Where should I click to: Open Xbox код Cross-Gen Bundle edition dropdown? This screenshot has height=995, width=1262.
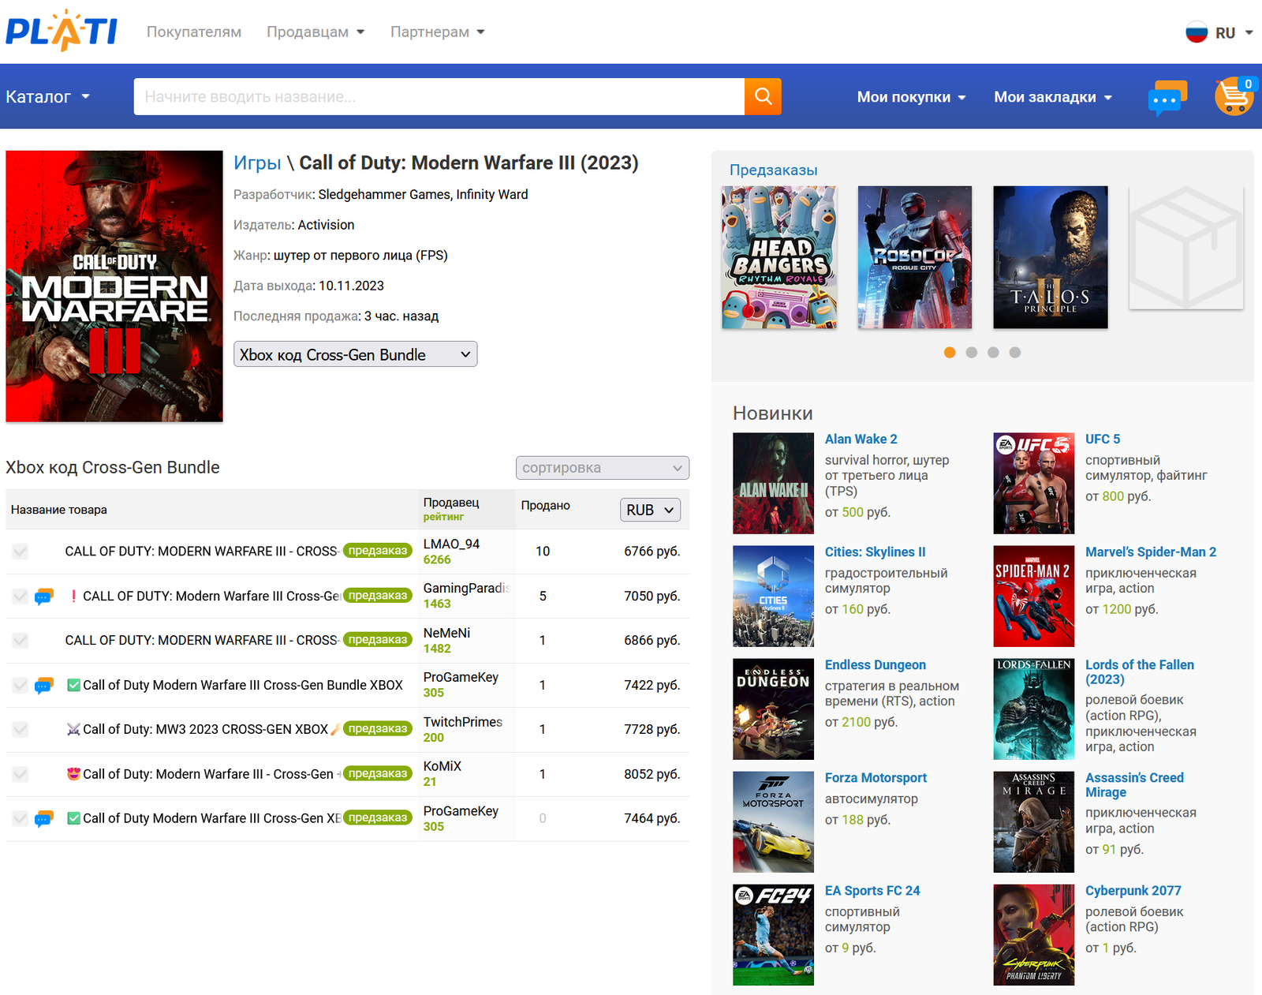point(356,354)
